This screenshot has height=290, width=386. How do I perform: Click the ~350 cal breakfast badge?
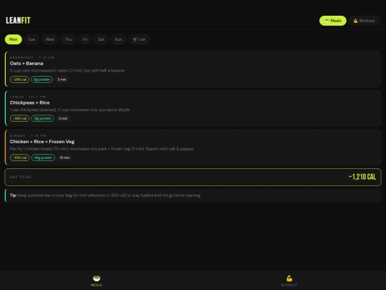[19, 79]
